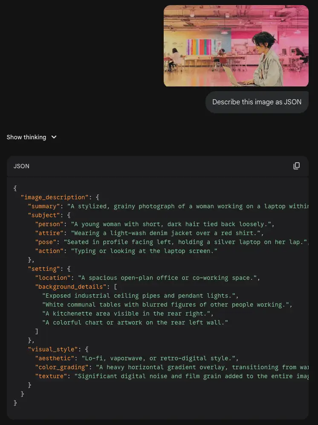Click the "background_details" array key
This screenshot has width=318, height=425.
click(x=71, y=287)
